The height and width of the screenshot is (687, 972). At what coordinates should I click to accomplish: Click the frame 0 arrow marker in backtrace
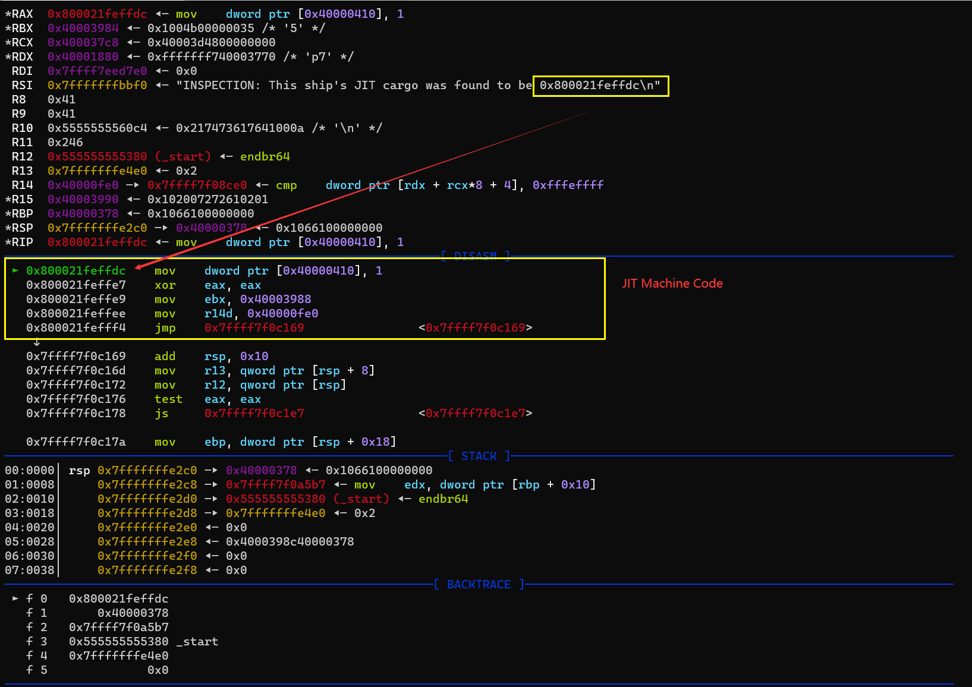pyautogui.click(x=15, y=598)
